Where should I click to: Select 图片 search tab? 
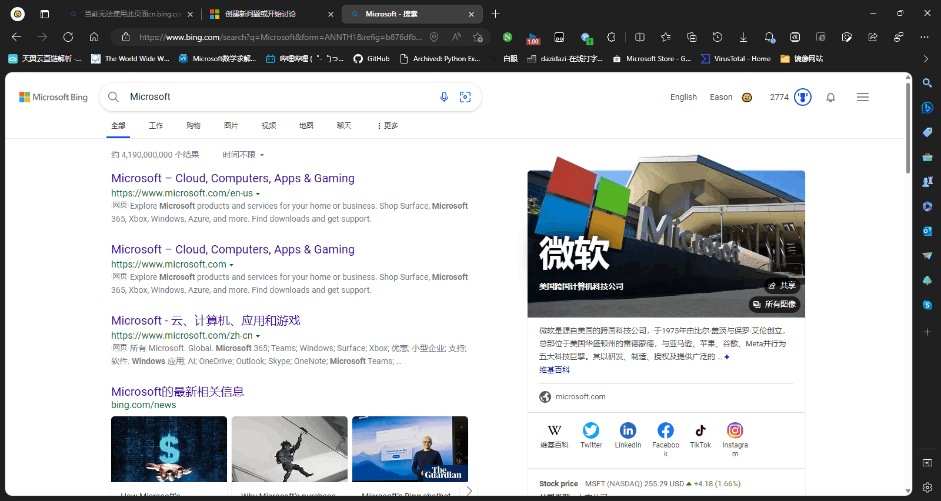tap(231, 126)
